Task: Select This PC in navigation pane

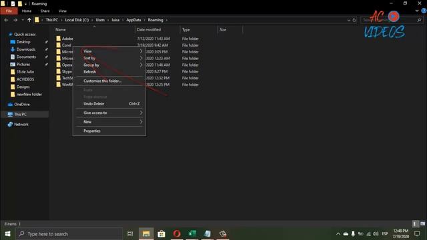Action: pos(20,114)
